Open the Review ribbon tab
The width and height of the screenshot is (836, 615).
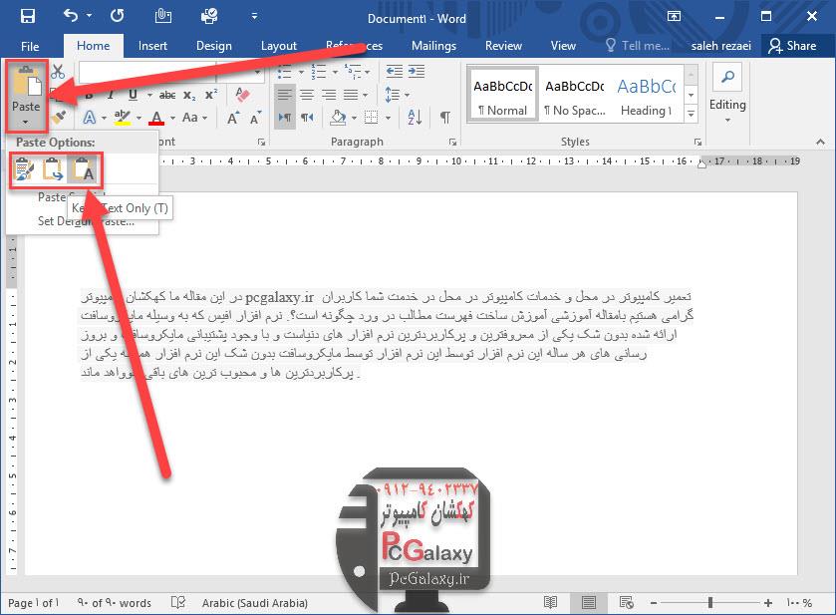pos(503,45)
